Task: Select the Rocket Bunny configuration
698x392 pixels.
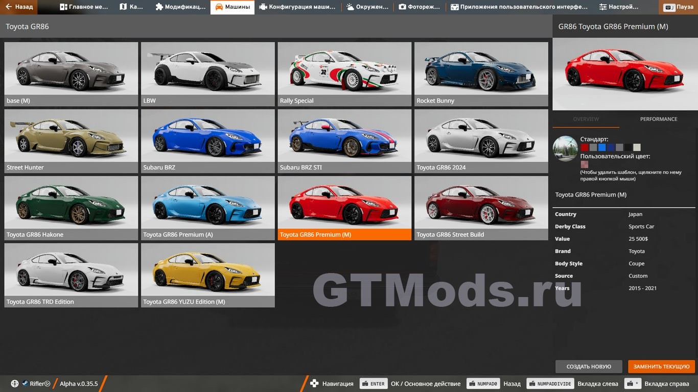Action: click(481, 74)
